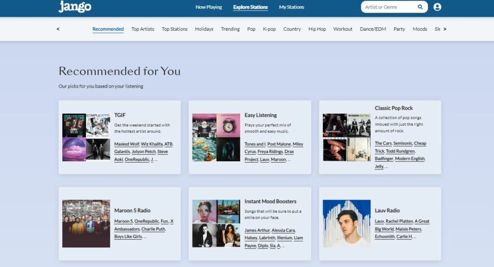
Task: Click the Jolyon Petch artist link
Action: [x=144, y=152]
